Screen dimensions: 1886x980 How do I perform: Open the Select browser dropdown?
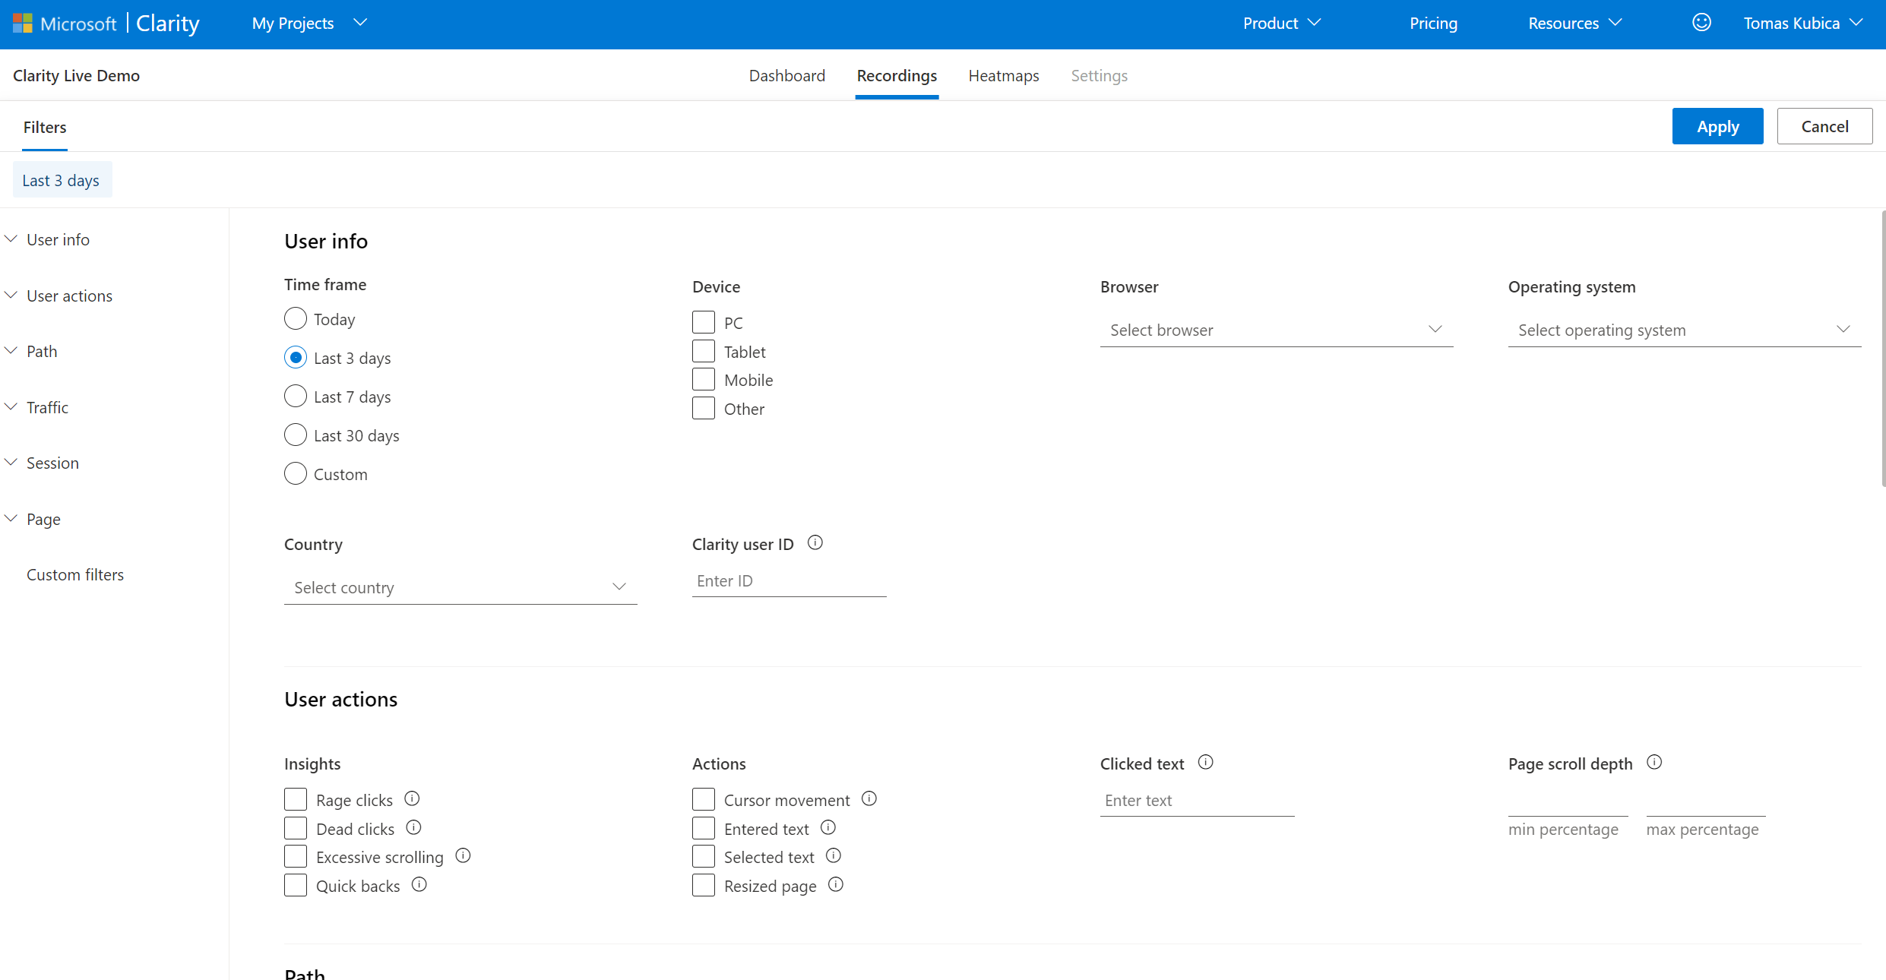(x=1276, y=330)
